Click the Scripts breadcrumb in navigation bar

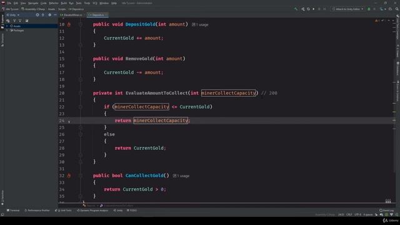coord(62,9)
